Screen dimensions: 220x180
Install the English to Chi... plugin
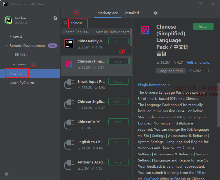coord(118,142)
